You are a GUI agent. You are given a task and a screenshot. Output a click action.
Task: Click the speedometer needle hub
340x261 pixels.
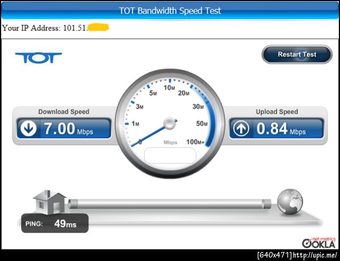(x=169, y=123)
